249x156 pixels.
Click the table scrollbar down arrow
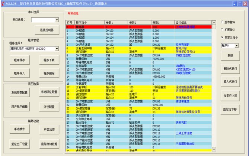214,149
